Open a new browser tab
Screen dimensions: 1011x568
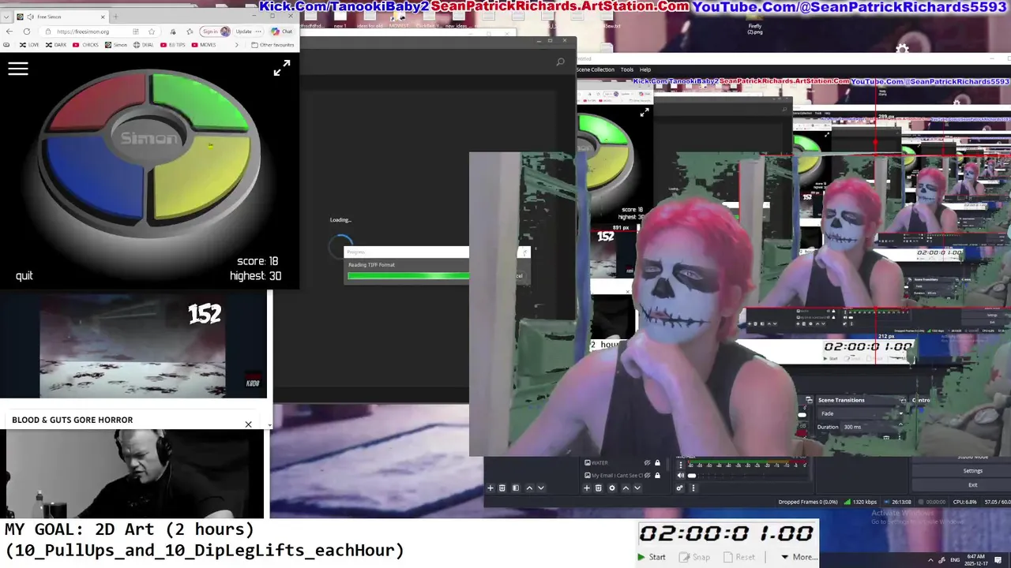point(115,17)
